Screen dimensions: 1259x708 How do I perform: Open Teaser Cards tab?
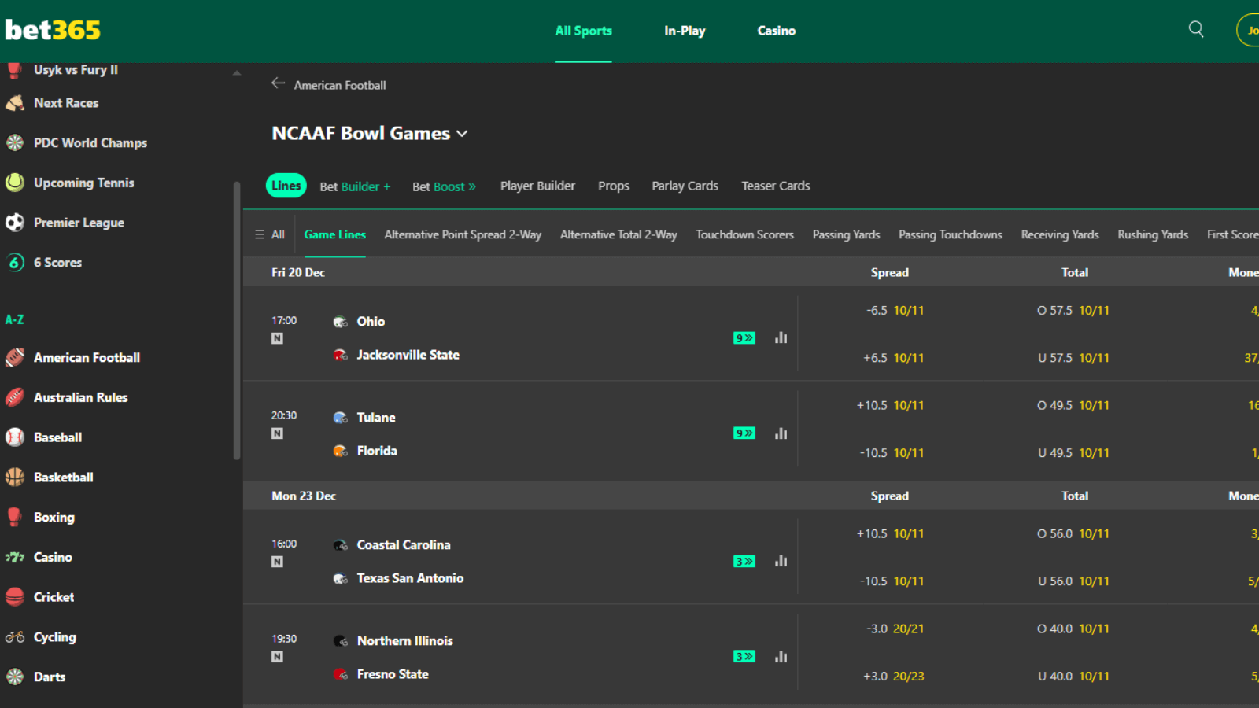pyautogui.click(x=775, y=186)
